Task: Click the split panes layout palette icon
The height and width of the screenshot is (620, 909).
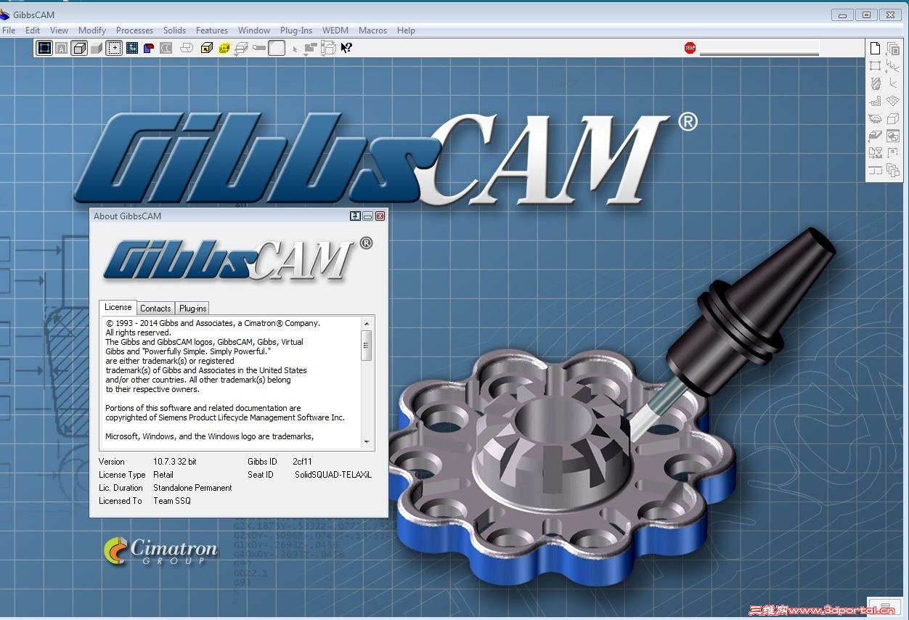Action: point(875,171)
